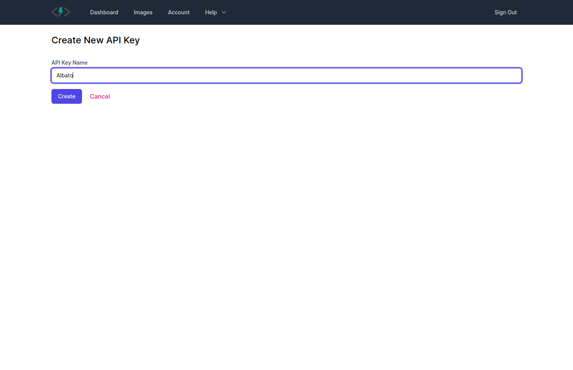
Task: Click the 'API Key Name' label
Action: tap(70, 63)
